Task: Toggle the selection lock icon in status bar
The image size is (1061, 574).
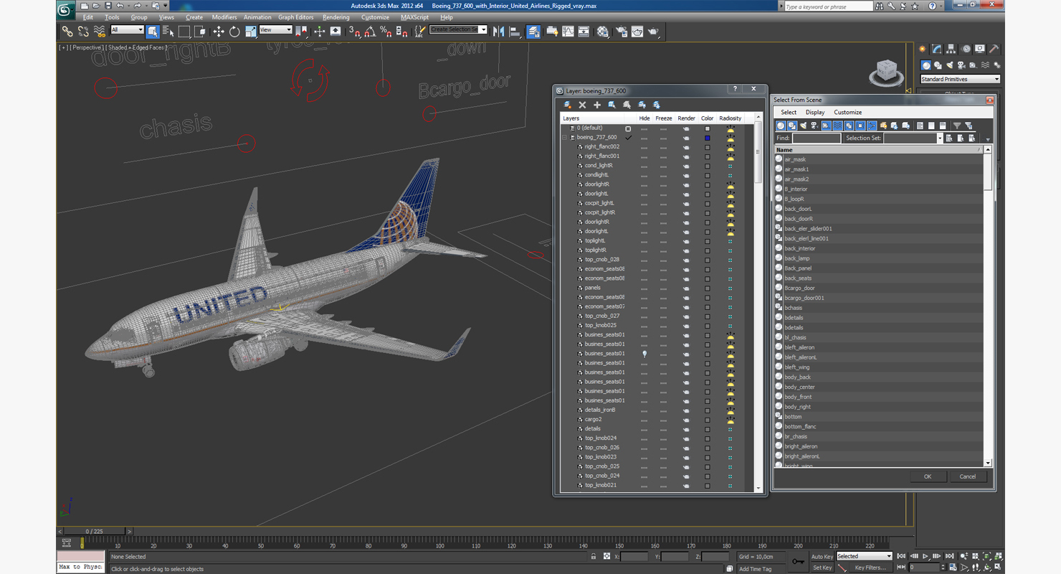Action: click(x=594, y=557)
